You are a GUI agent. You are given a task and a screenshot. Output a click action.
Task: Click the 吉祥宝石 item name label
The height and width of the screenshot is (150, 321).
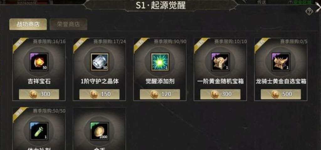point(39,81)
